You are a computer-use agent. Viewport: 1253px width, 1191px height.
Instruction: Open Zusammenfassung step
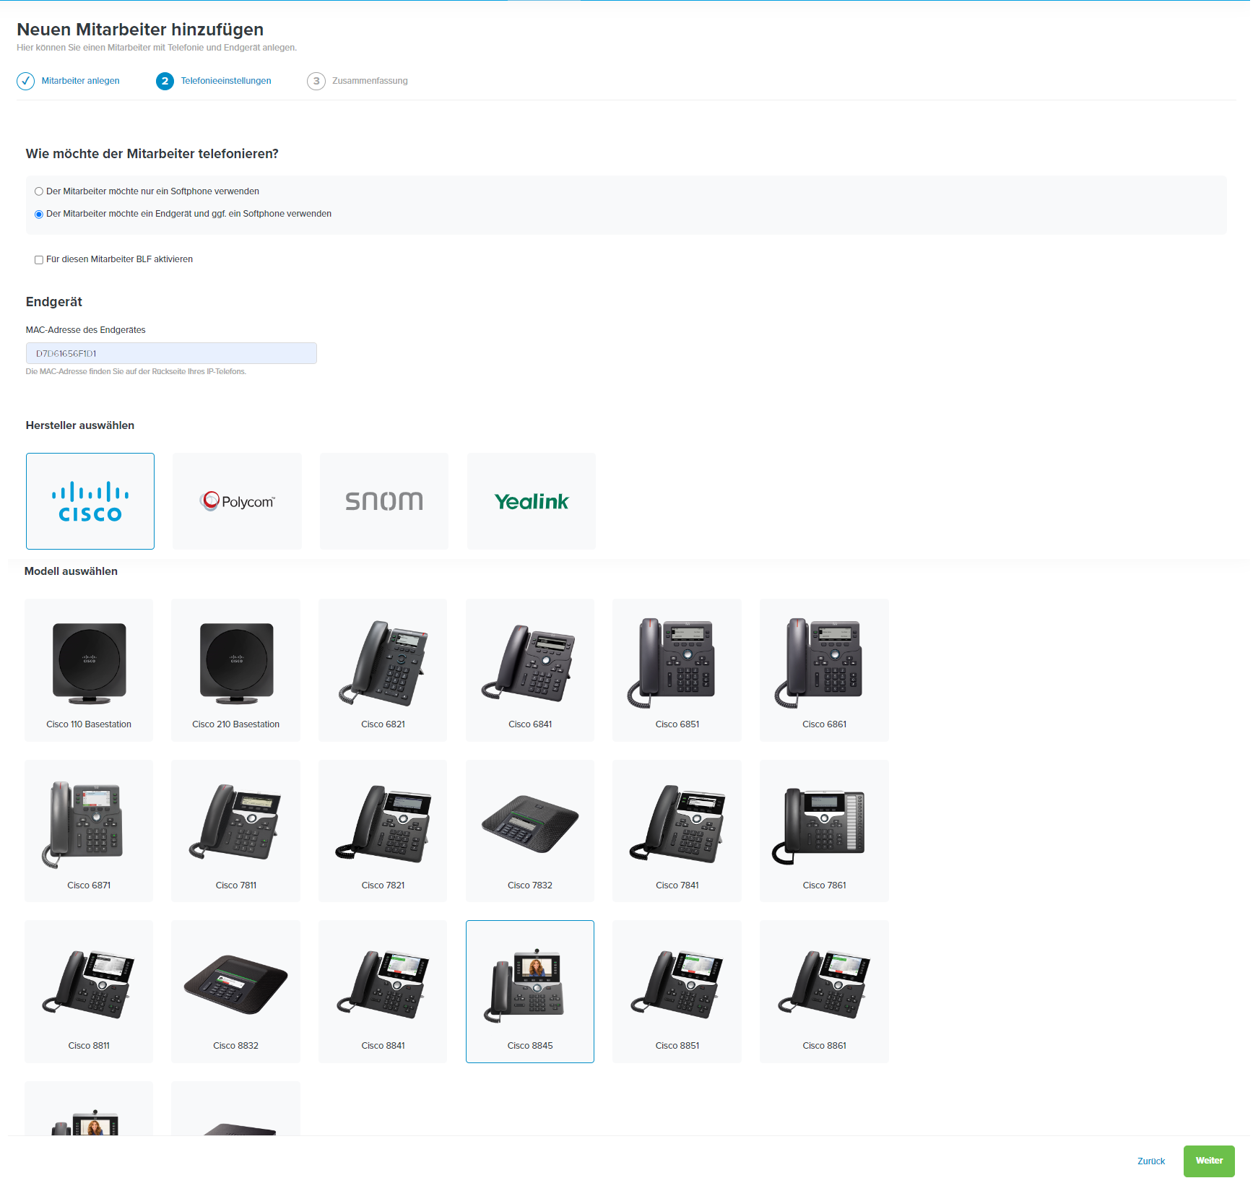370,81
